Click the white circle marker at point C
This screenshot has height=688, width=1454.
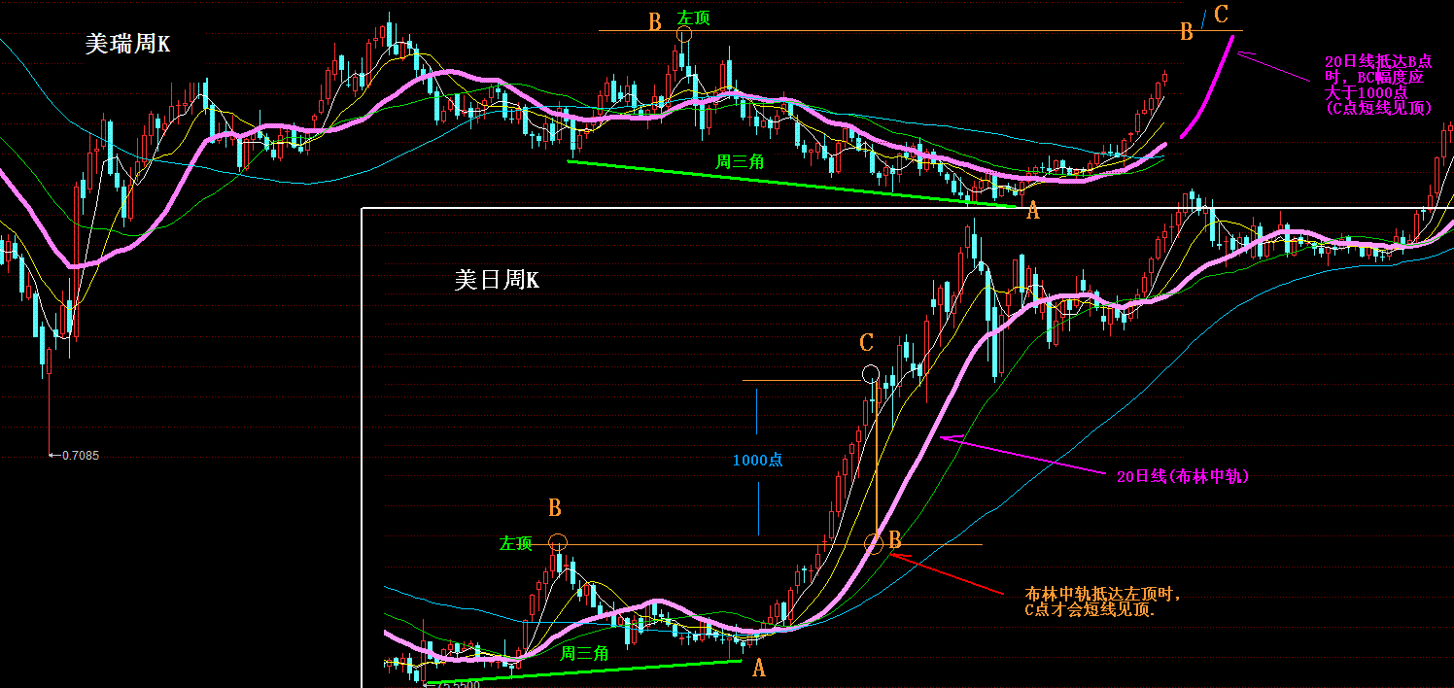(871, 373)
